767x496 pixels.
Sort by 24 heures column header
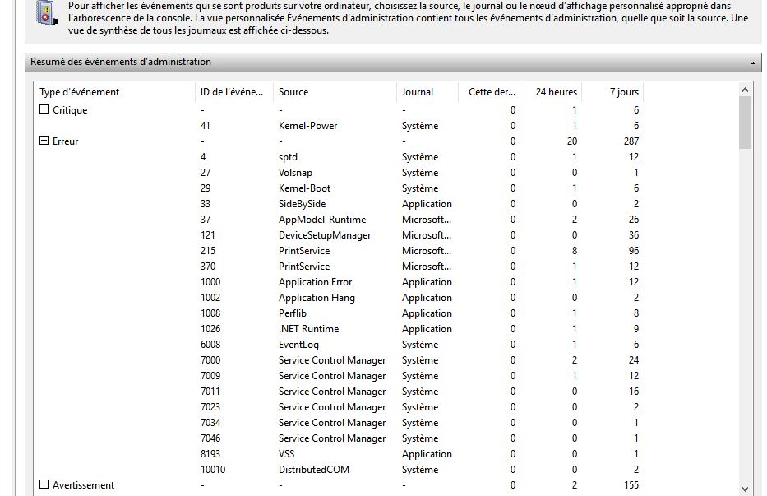click(x=550, y=92)
